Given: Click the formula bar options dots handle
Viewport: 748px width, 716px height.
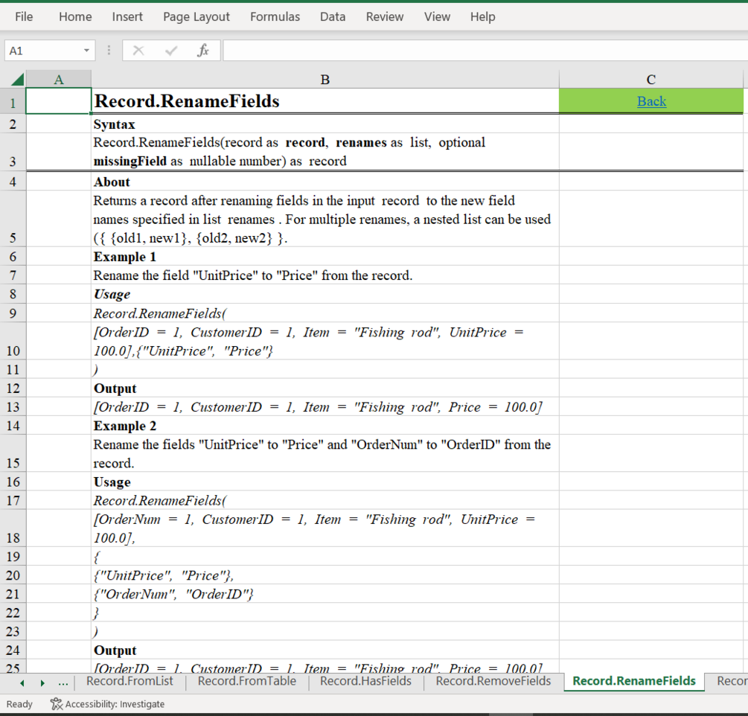Looking at the screenshot, I should 109,50.
